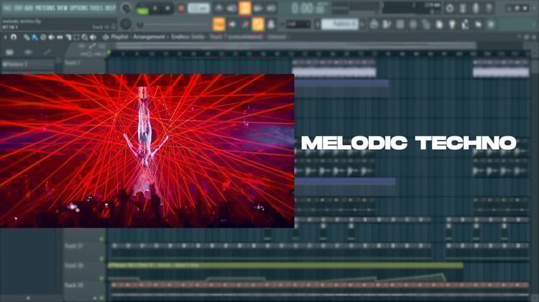Toggle the metronome icon
539x302 pixels.
click(x=218, y=9)
